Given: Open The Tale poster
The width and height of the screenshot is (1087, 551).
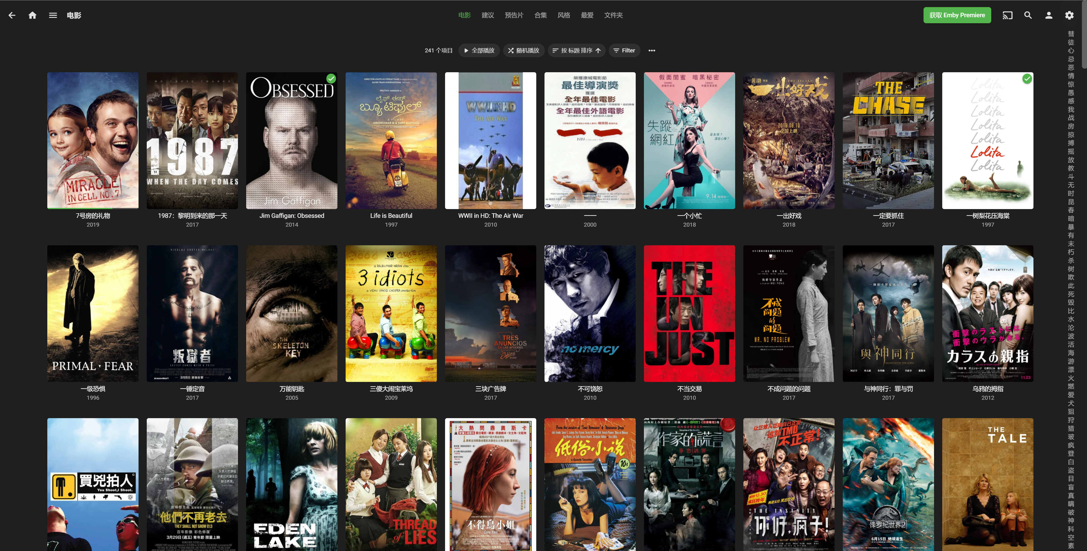Looking at the screenshot, I should 988,484.
